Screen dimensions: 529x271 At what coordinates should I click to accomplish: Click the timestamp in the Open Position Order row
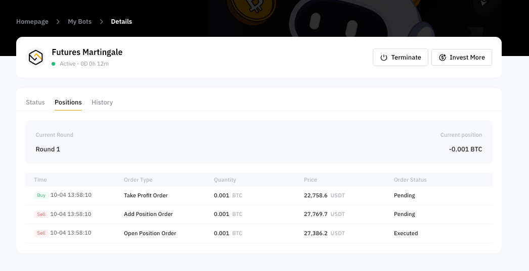pyautogui.click(x=71, y=233)
